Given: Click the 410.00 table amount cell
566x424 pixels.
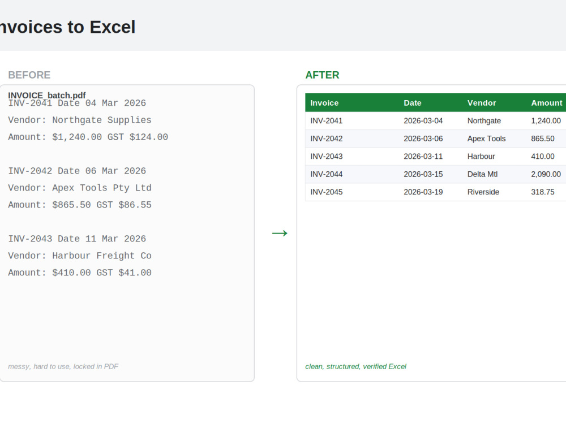Looking at the screenshot, I should [546, 157].
